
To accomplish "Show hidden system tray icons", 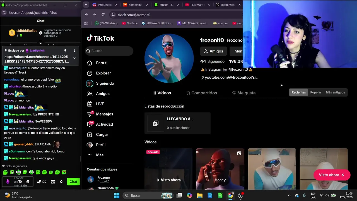I will (x=289, y=195).
